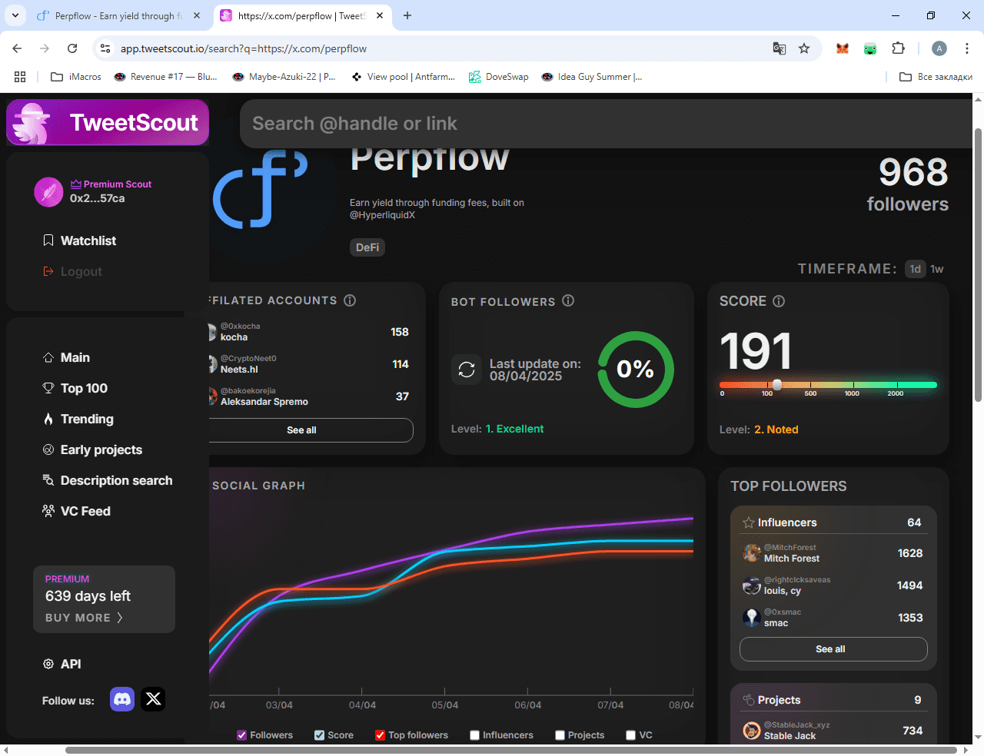984x756 pixels.
Task: Show info for Bot Followers
Action: click(568, 300)
